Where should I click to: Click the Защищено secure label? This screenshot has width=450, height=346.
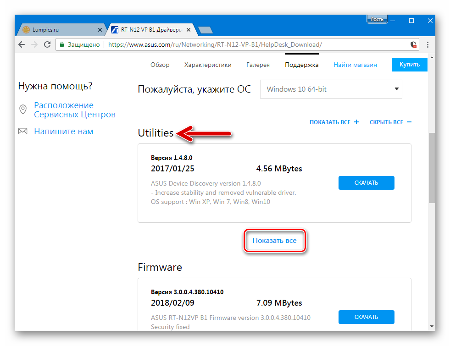click(x=83, y=44)
